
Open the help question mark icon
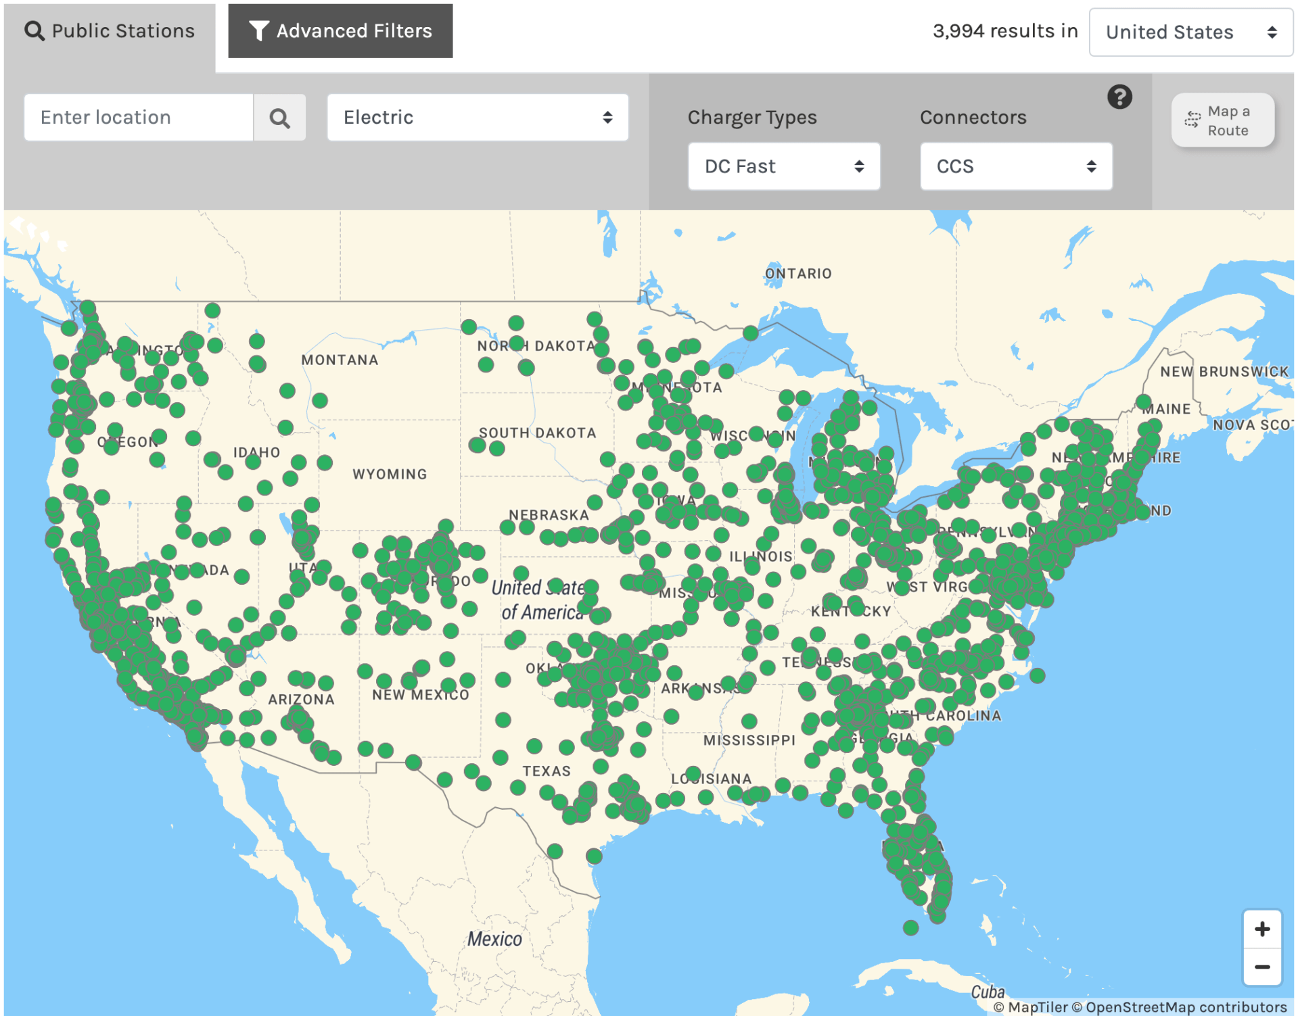point(1119,97)
